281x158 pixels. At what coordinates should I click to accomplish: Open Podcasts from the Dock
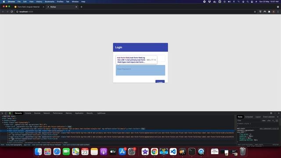click(x=104, y=152)
